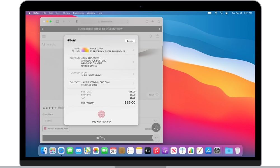Open the Apple menu
Viewport: 280px width, 168px height.
(29, 13)
